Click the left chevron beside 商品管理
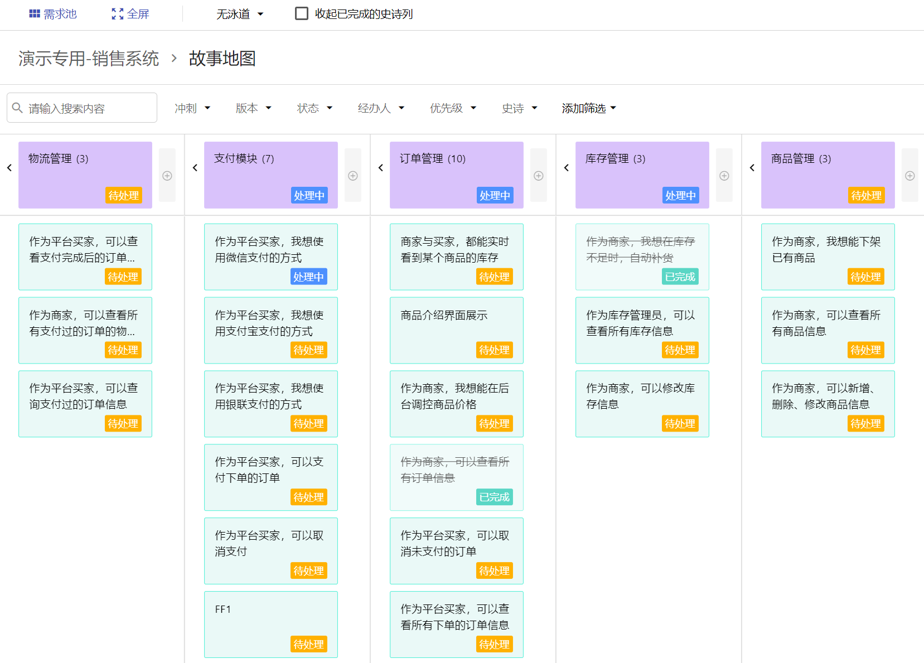 [752, 168]
